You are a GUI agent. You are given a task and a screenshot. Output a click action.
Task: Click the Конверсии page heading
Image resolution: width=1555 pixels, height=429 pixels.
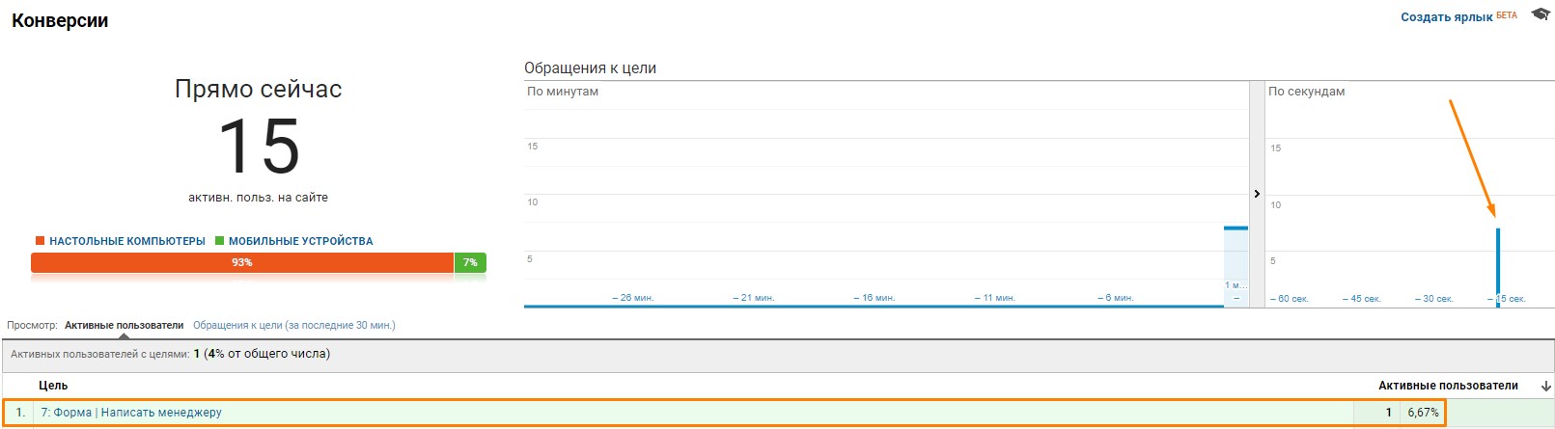pos(60,20)
